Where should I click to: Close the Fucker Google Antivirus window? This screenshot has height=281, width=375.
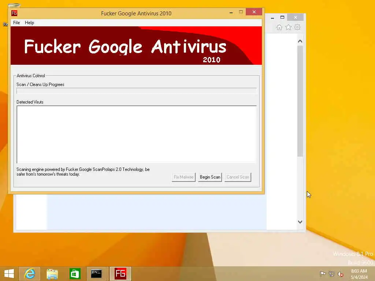[254, 12]
